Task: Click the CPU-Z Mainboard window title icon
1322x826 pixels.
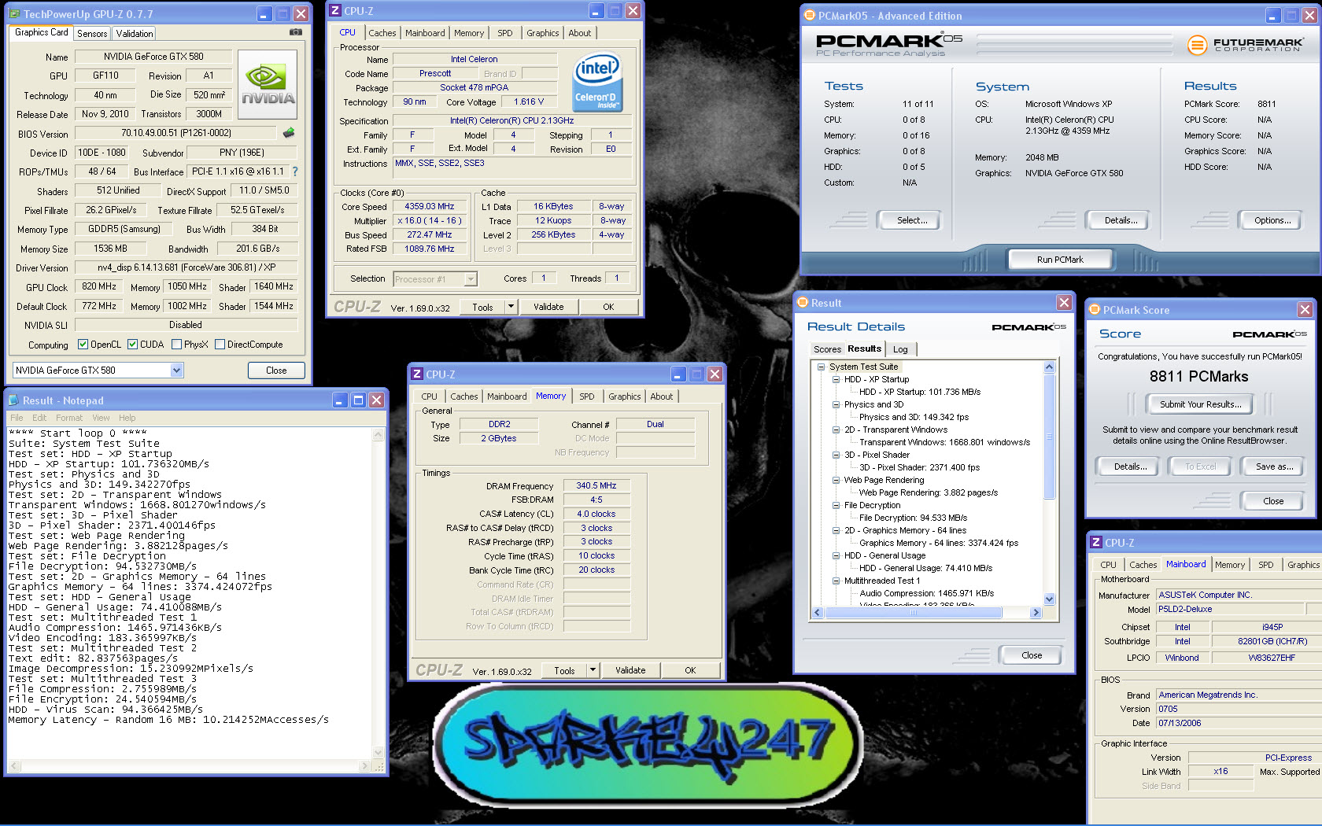Action: pos(1096,543)
